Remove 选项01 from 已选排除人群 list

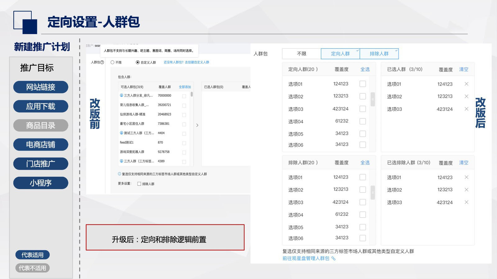point(466,177)
